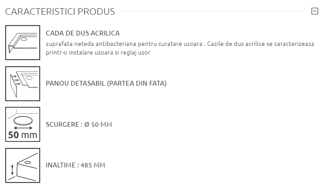This screenshot has height=186, width=325.
Task: Select the 'INALTIME' label
Action: 61,165
